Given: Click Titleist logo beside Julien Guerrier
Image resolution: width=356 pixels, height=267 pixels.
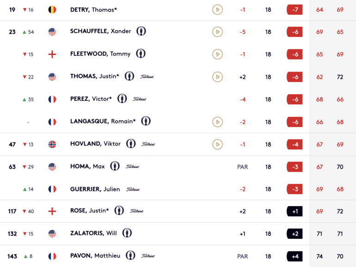Looking at the screenshot, I should point(133,189).
